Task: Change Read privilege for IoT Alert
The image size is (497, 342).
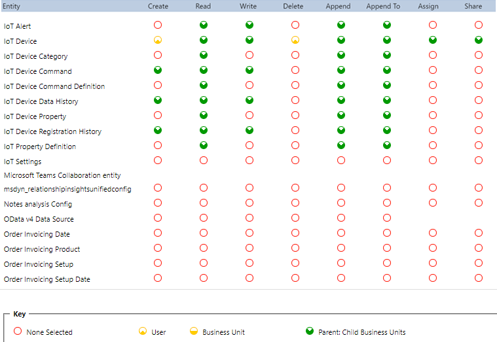Action: (x=204, y=25)
